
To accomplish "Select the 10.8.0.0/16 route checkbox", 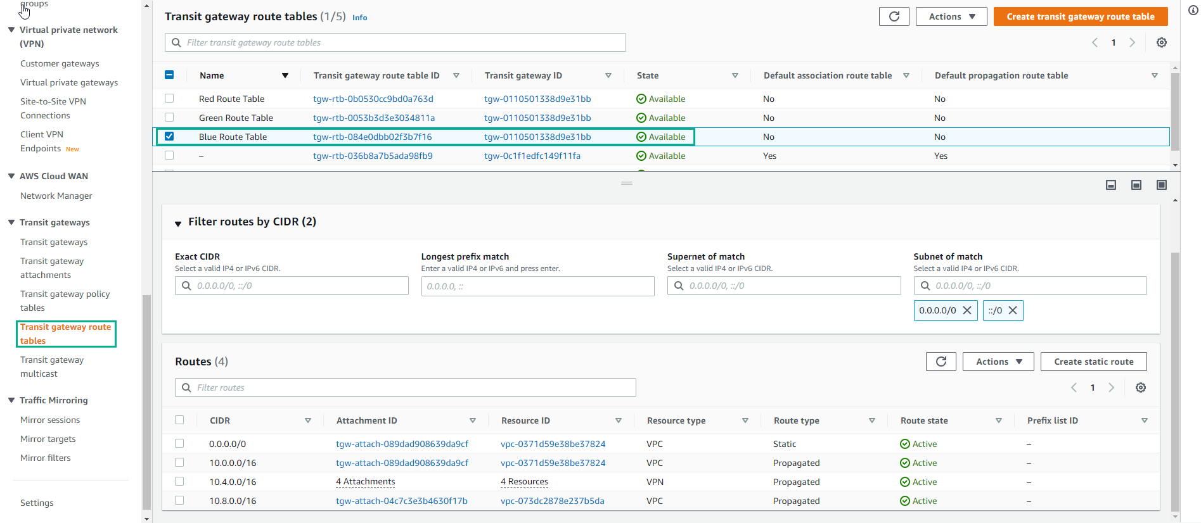I will click(x=179, y=500).
